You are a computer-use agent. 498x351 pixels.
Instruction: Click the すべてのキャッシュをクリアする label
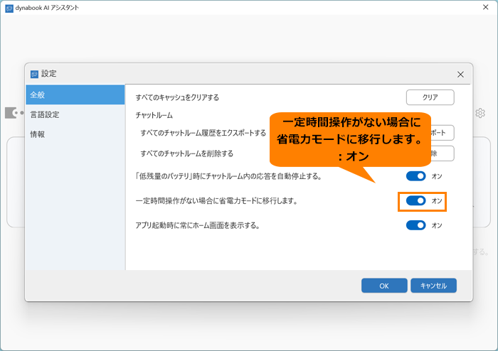[177, 97]
